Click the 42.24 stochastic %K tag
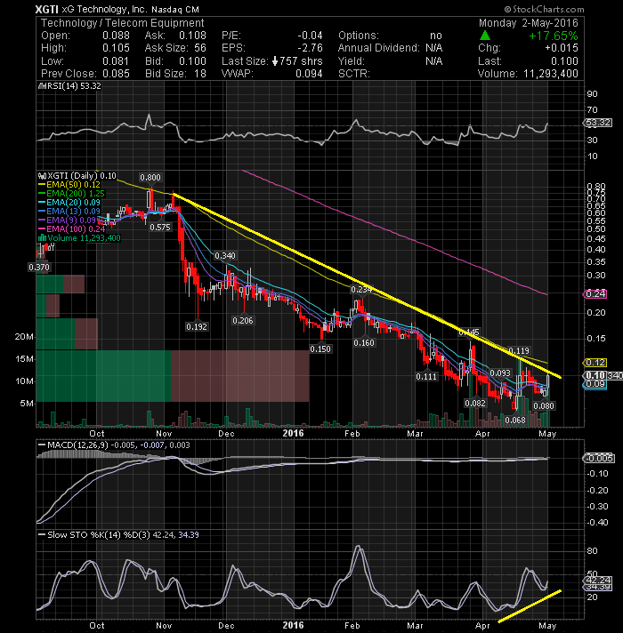The height and width of the screenshot is (633, 623). 598,581
